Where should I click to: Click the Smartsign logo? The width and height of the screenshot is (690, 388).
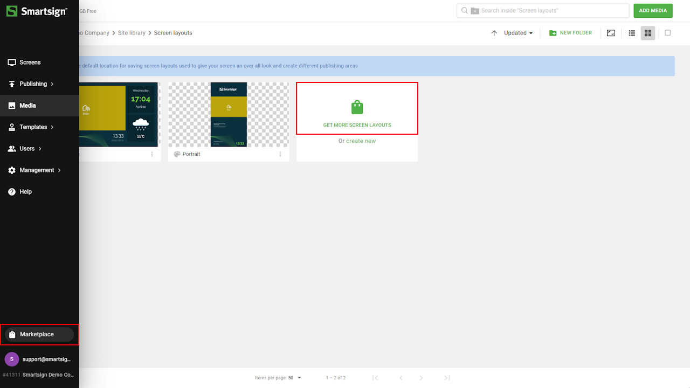point(37,11)
